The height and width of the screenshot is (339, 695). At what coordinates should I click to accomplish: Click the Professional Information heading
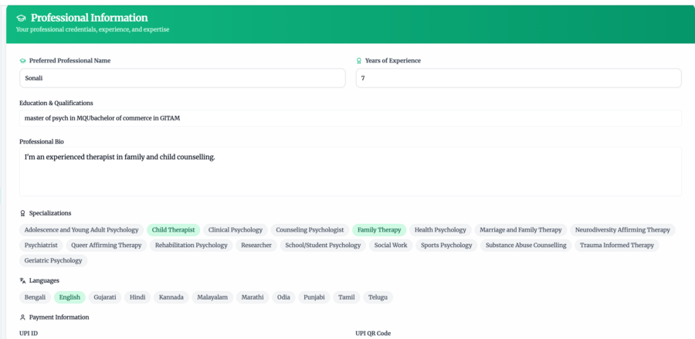tap(89, 19)
